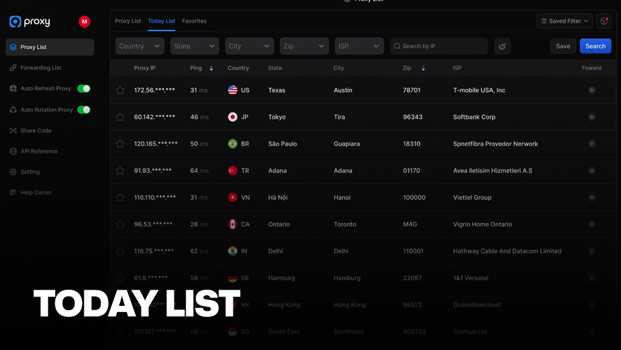Viewport: 621px width, 350px height.
Task: Click the blue Search button
Action: coord(596,46)
